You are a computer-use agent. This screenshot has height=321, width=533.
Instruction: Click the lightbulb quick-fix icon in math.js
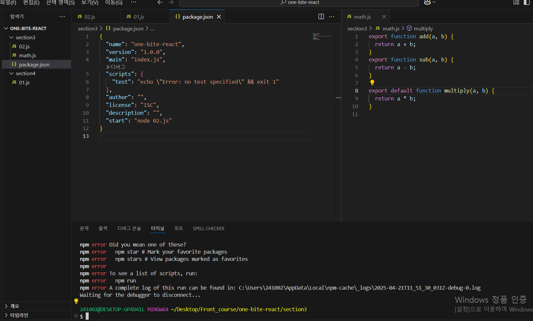pyautogui.click(x=372, y=83)
